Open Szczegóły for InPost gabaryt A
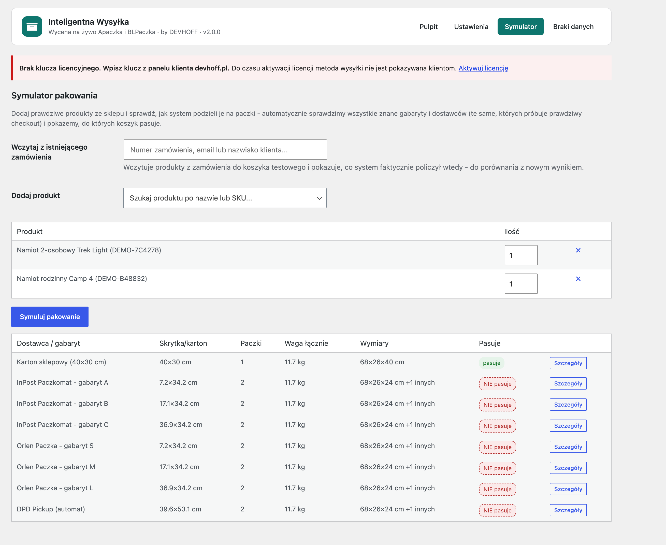This screenshot has width=666, height=545. [x=568, y=384]
